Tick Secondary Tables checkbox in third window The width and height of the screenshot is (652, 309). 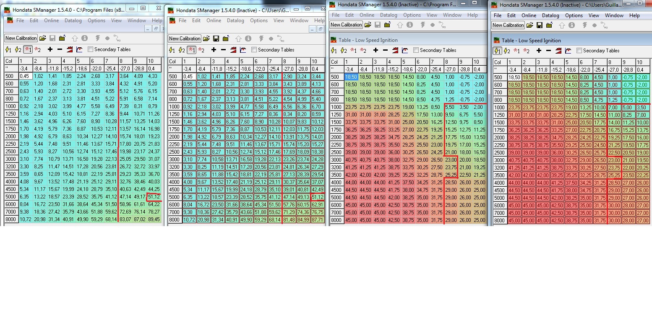pos(416,50)
